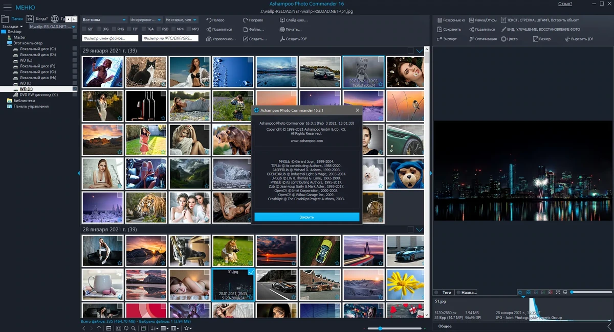This screenshot has height=332, width=614.
Task: Open the Игнорировать dropdown filter
Action: pos(145,19)
